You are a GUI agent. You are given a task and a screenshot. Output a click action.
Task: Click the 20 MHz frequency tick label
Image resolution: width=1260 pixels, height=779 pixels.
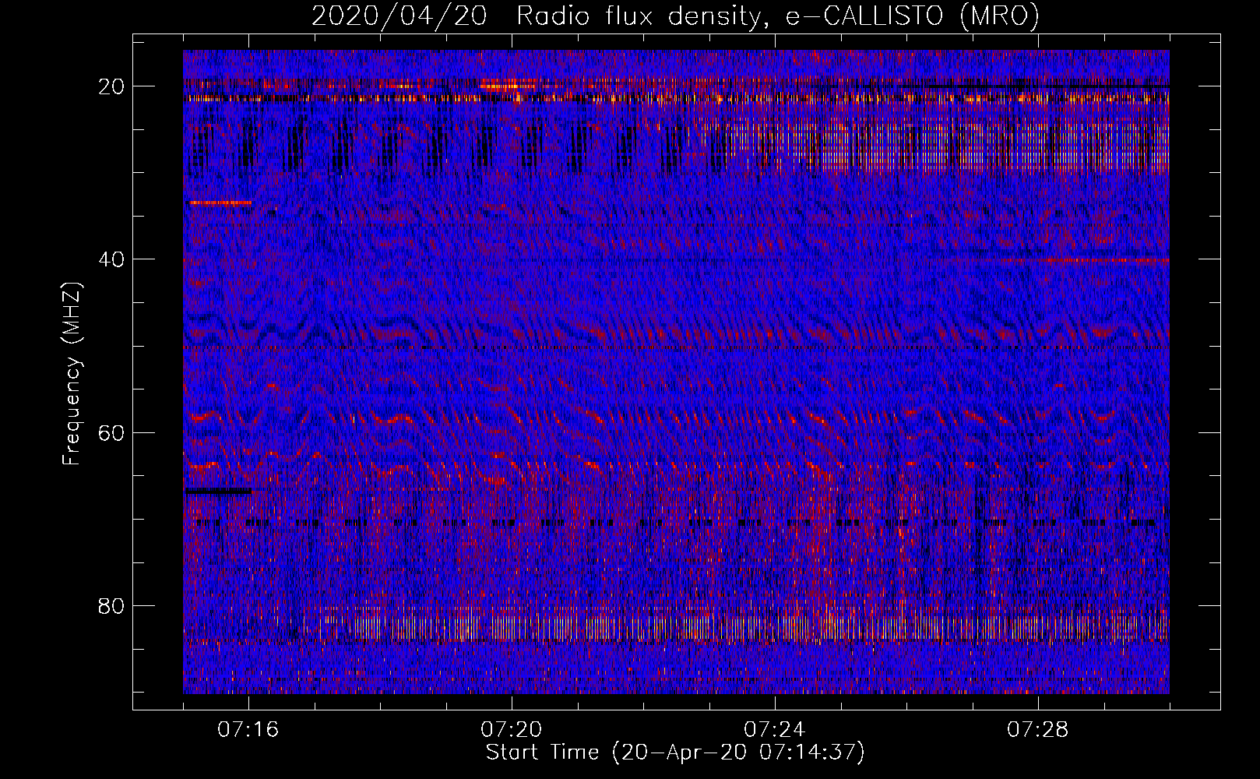[x=111, y=86]
